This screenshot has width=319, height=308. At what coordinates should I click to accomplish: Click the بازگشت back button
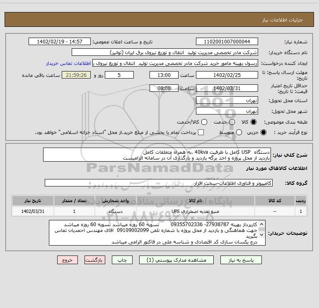pos(95,260)
